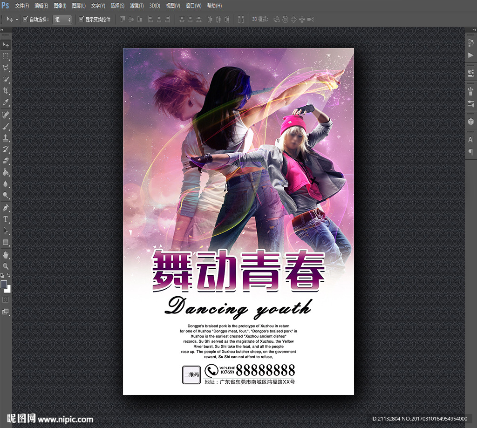Click Align Bottom Edges button
The height and width of the screenshot is (428, 477).
tap(140, 20)
